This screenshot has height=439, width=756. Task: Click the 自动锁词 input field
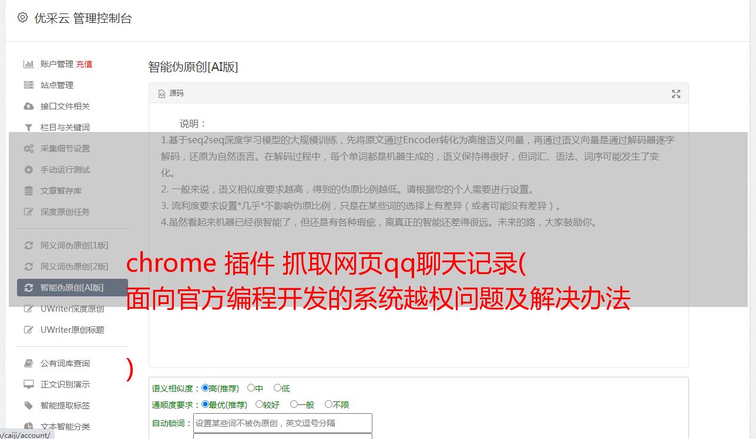283,423
